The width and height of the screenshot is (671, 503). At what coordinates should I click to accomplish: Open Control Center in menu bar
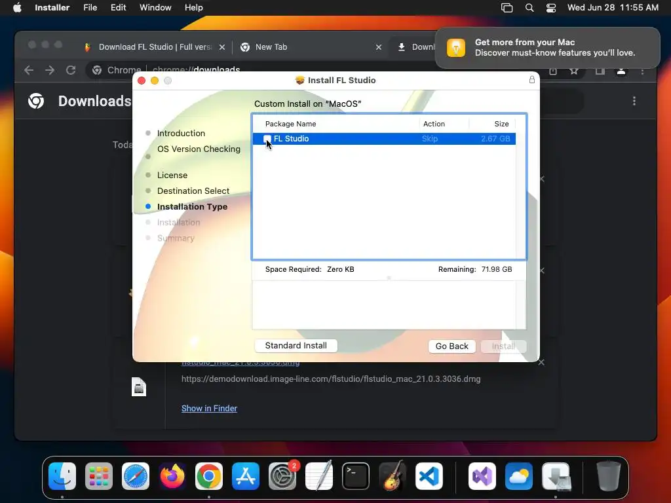click(x=550, y=8)
